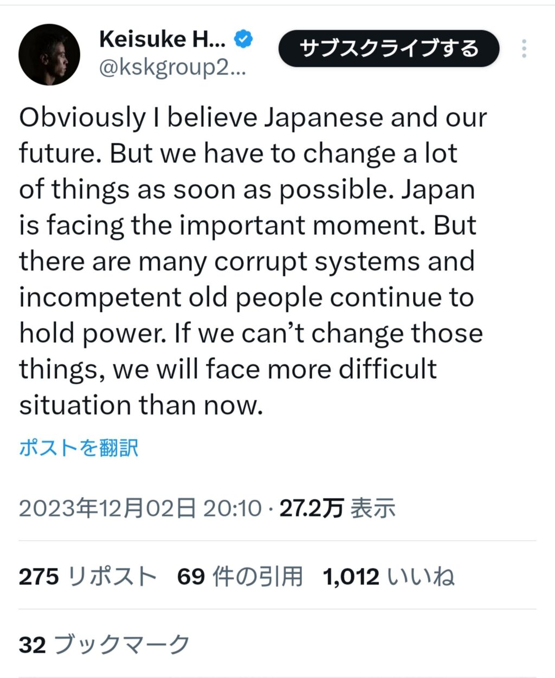Show the 275 リポスト reposts list
Image resolution: width=555 pixels, height=678 pixels.
pyautogui.click(x=88, y=576)
